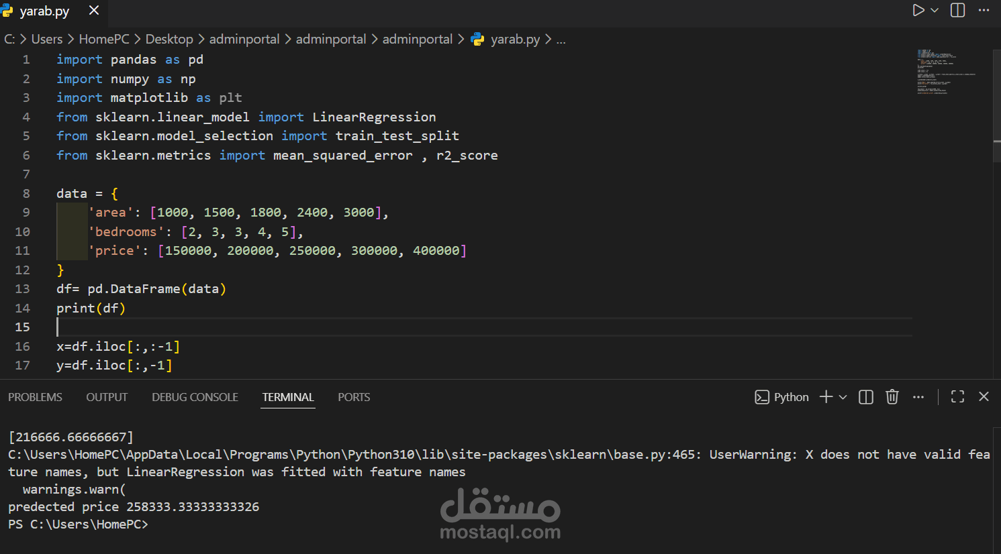Screen dimensions: 1001x554
Task: Split the terminal pane
Action: [866, 397]
